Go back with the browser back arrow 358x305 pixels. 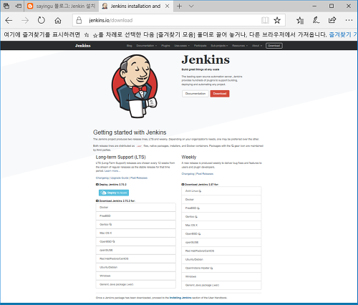(x=9, y=21)
